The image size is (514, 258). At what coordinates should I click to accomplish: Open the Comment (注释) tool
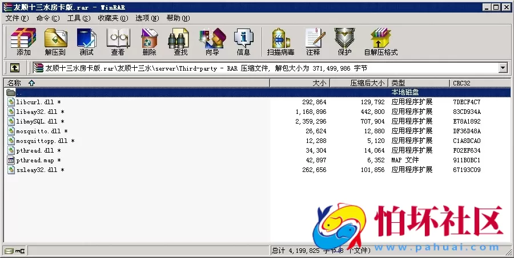pyautogui.click(x=314, y=42)
